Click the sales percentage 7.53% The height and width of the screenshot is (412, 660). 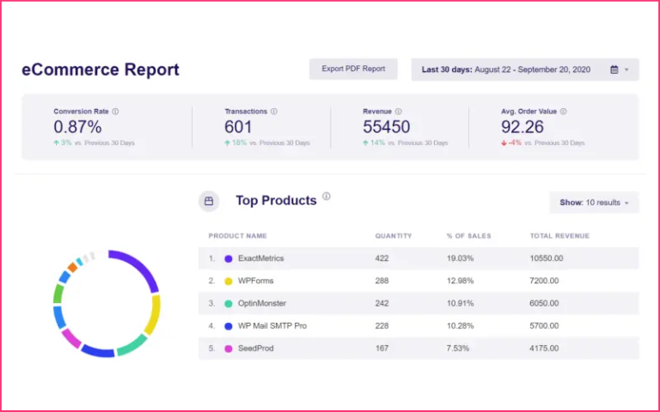tap(458, 348)
